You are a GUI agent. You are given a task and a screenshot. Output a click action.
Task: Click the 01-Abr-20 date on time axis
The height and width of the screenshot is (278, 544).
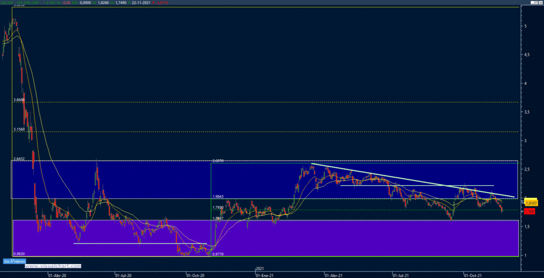click(x=56, y=276)
